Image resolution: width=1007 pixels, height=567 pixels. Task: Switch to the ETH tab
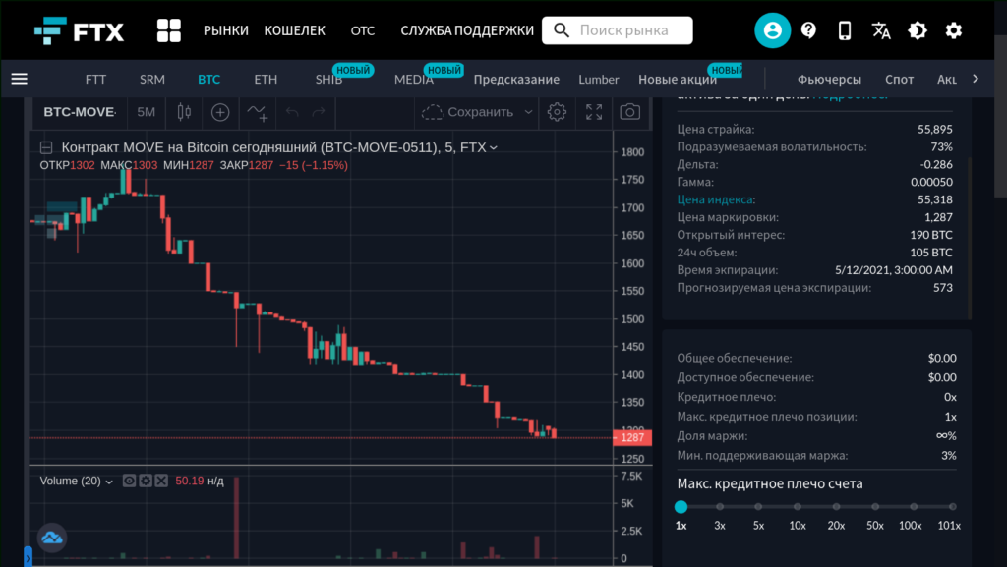tap(264, 79)
